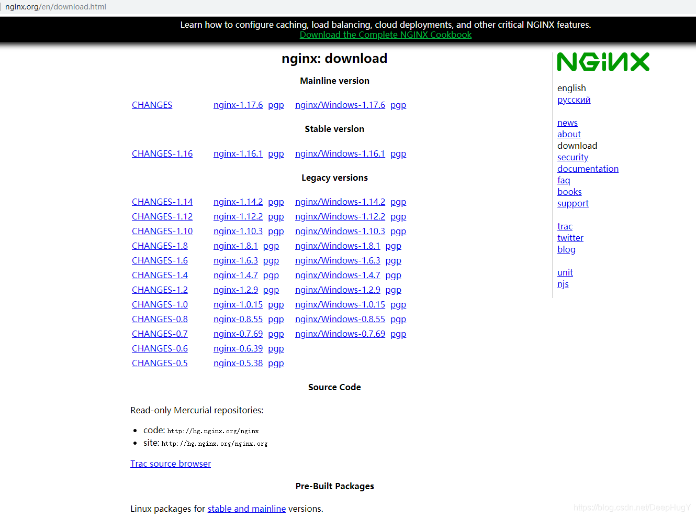Open support in sidebar
The width and height of the screenshot is (696, 517).
(572, 203)
